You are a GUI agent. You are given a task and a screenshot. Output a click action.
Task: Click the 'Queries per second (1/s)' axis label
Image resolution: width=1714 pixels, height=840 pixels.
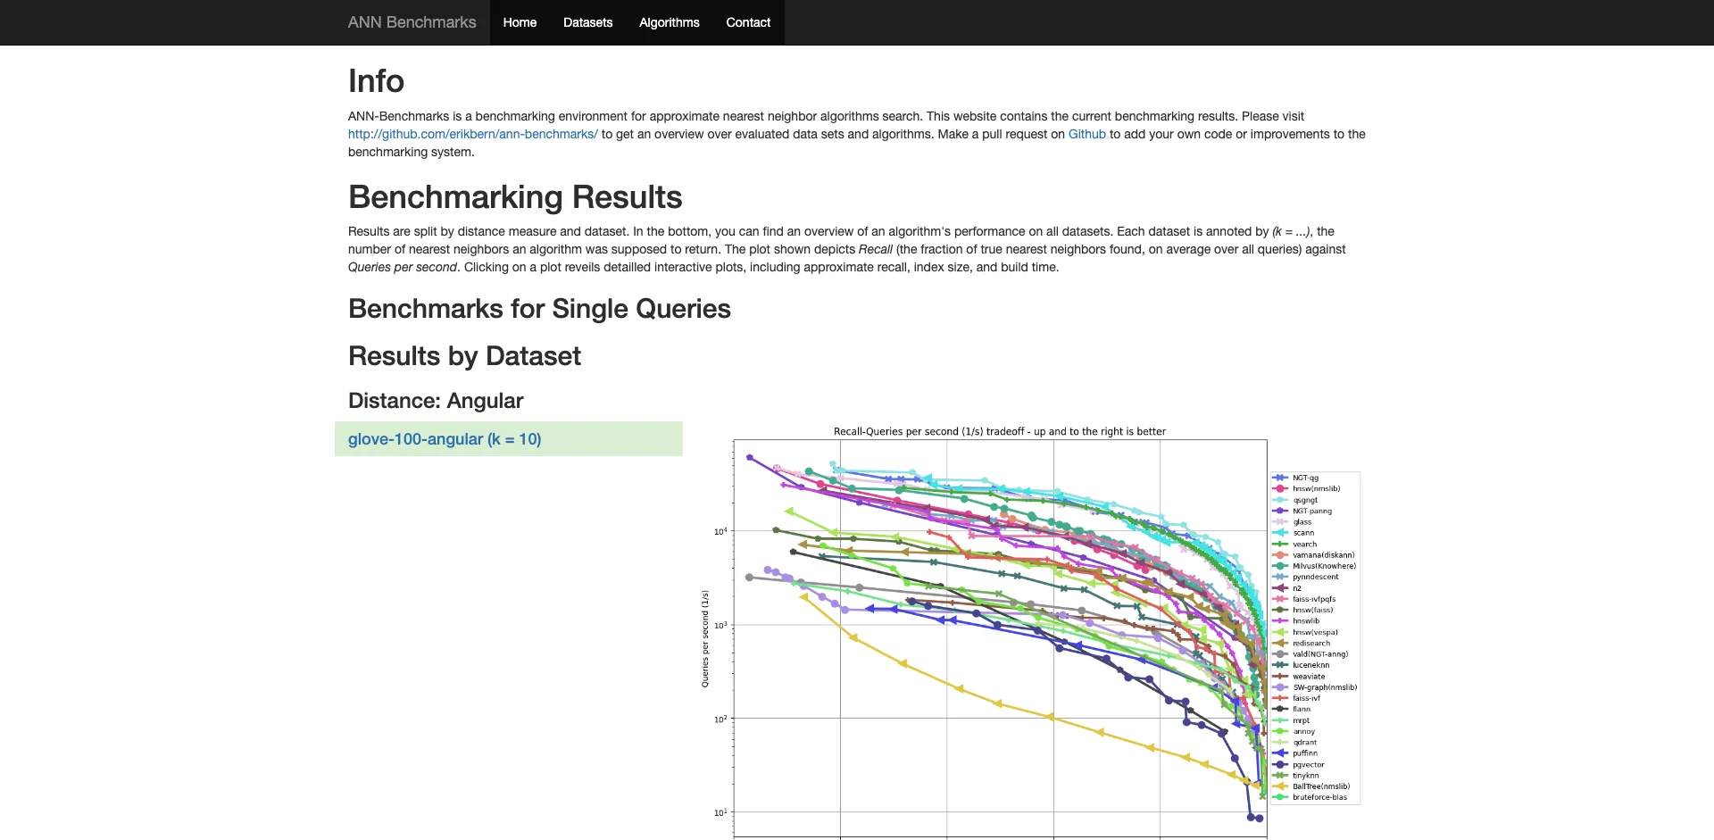[705, 638]
